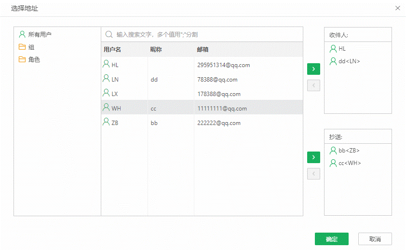This screenshot has height=250, width=406.
Task: Select user row HL
Action: pos(202,65)
